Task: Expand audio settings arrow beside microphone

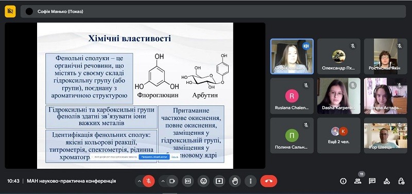Action: point(139,181)
